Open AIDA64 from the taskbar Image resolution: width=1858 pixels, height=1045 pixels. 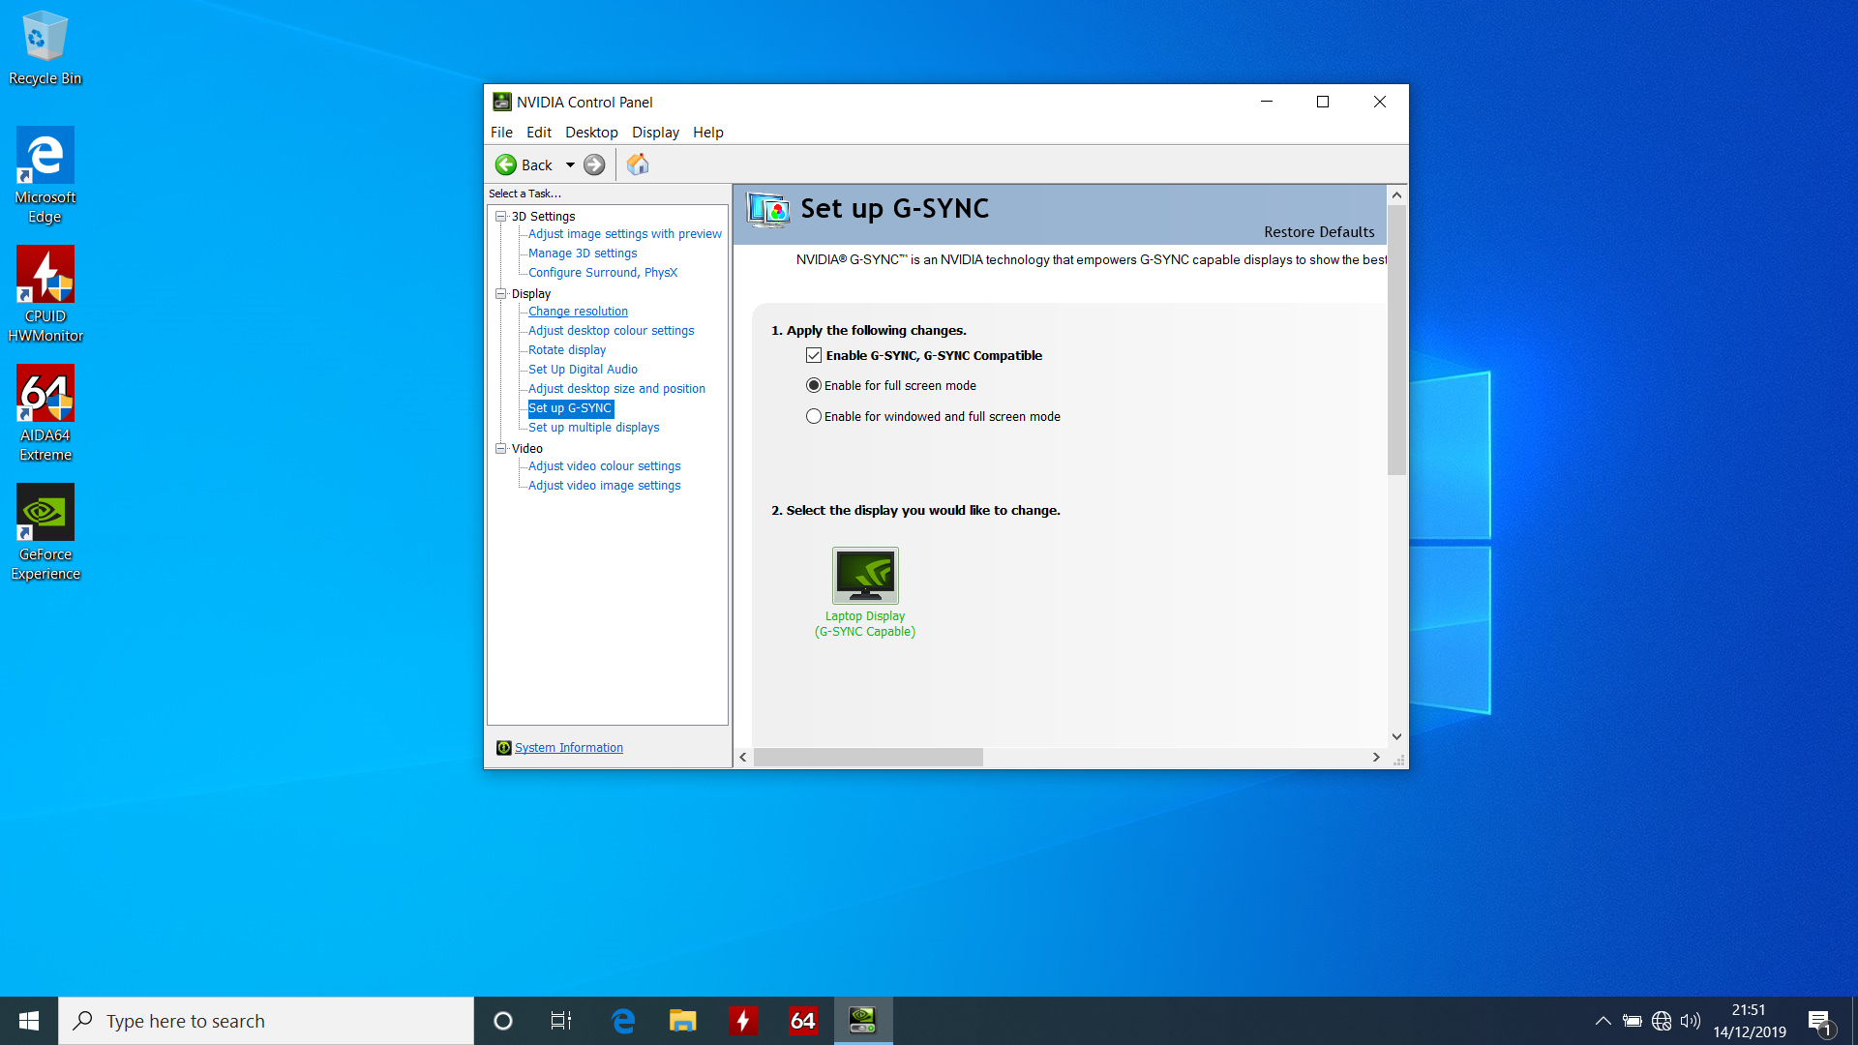point(803,1021)
